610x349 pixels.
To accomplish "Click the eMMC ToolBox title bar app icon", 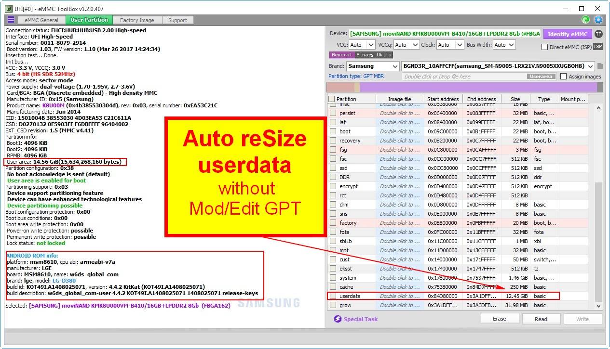I will pos(9,9).
